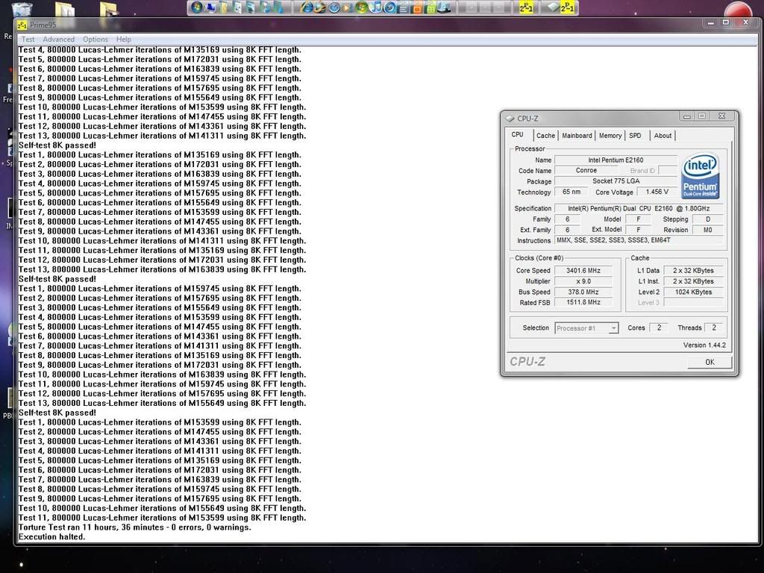Click the 'Torture Test ran 11 hours' line
The height and width of the screenshot is (573, 764).
(x=135, y=527)
